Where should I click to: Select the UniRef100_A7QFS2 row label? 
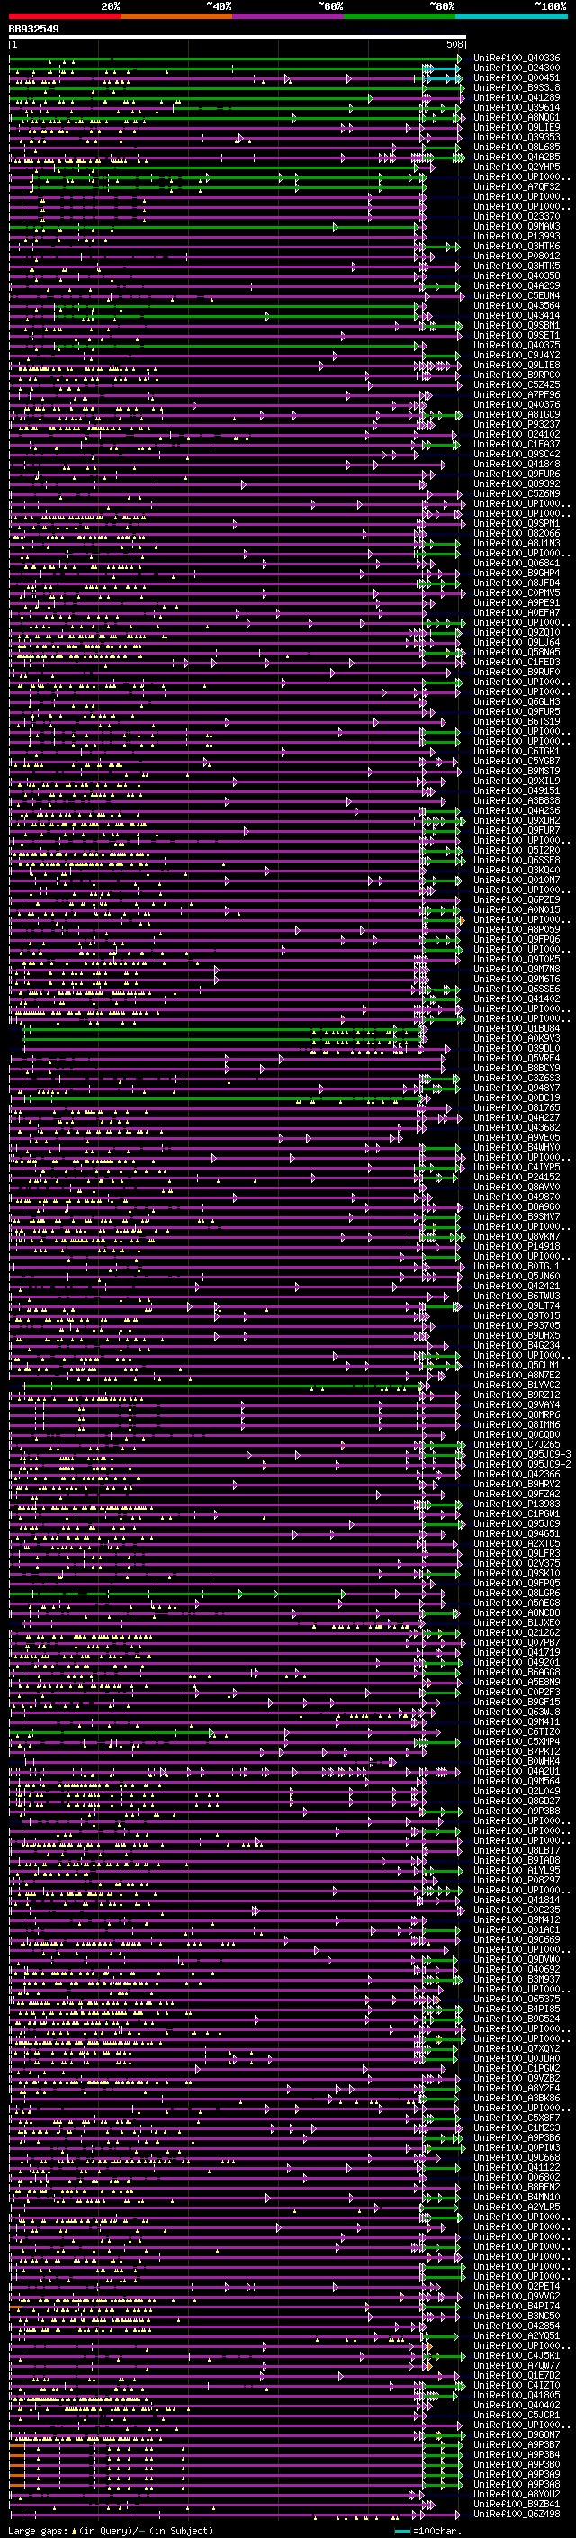point(517,186)
